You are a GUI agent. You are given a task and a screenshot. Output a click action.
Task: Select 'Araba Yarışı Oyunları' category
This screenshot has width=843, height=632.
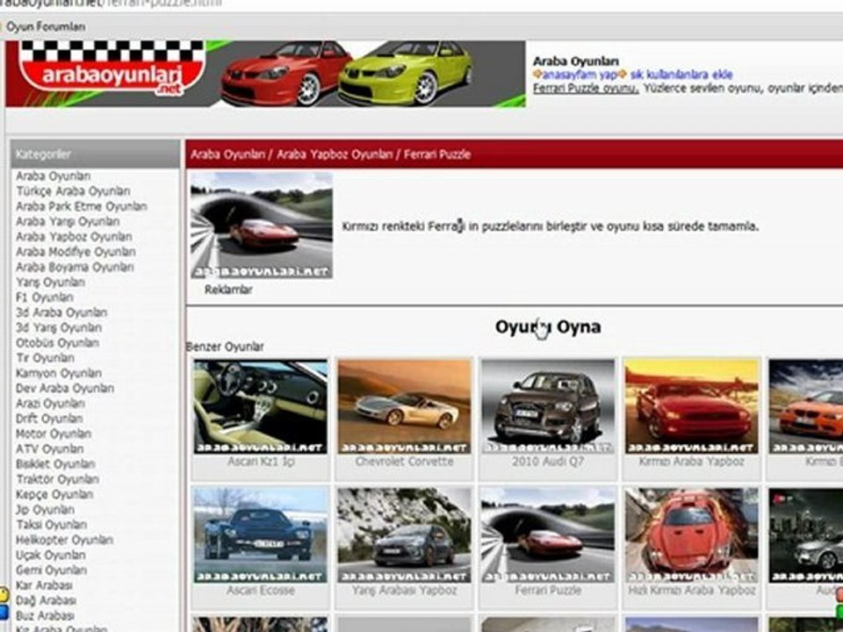click(68, 221)
